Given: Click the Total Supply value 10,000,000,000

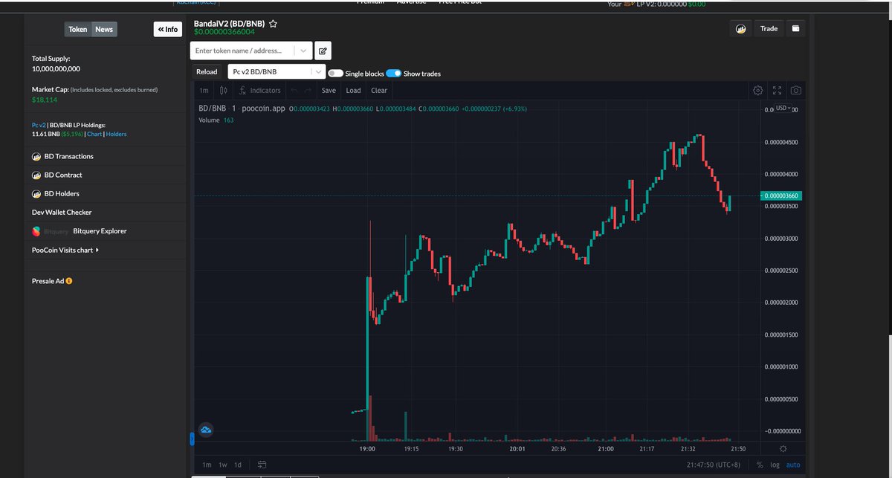Looking at the screenshot, I should click(56, 68).
